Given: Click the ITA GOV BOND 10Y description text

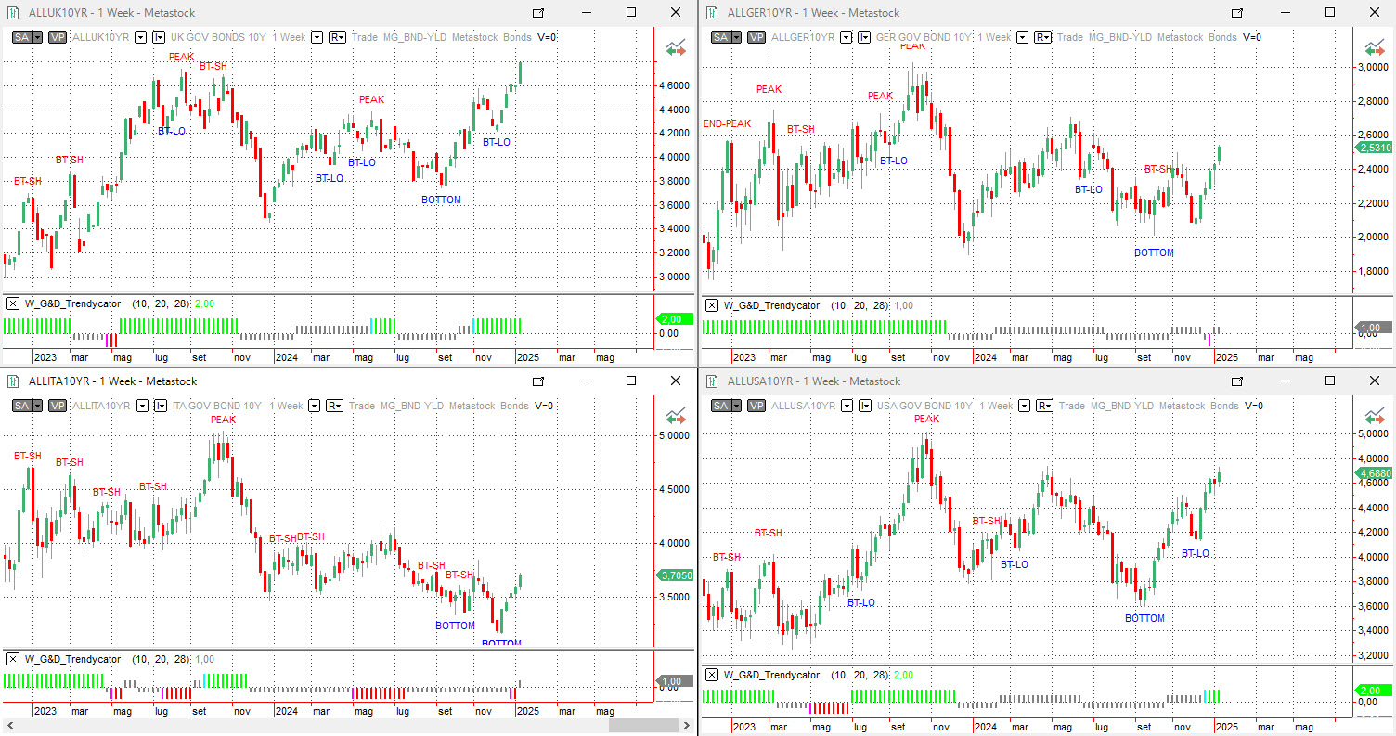Looking at the screenshot, I should point(216,406).
